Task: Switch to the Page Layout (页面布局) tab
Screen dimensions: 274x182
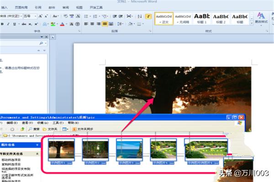Action: (x=21, y=8)
